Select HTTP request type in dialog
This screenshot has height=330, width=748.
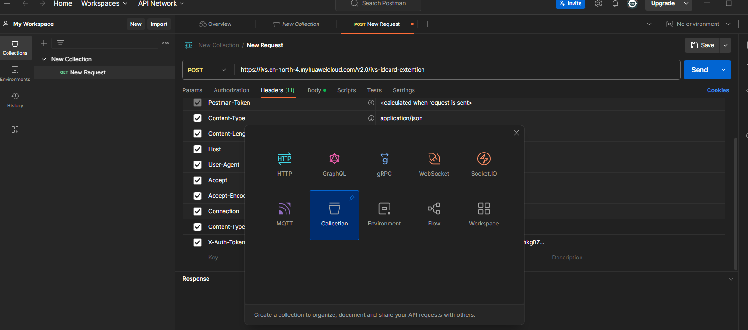click(x=285, y=165)
